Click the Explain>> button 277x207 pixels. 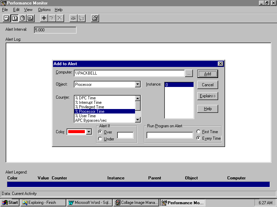click(208, 96)
